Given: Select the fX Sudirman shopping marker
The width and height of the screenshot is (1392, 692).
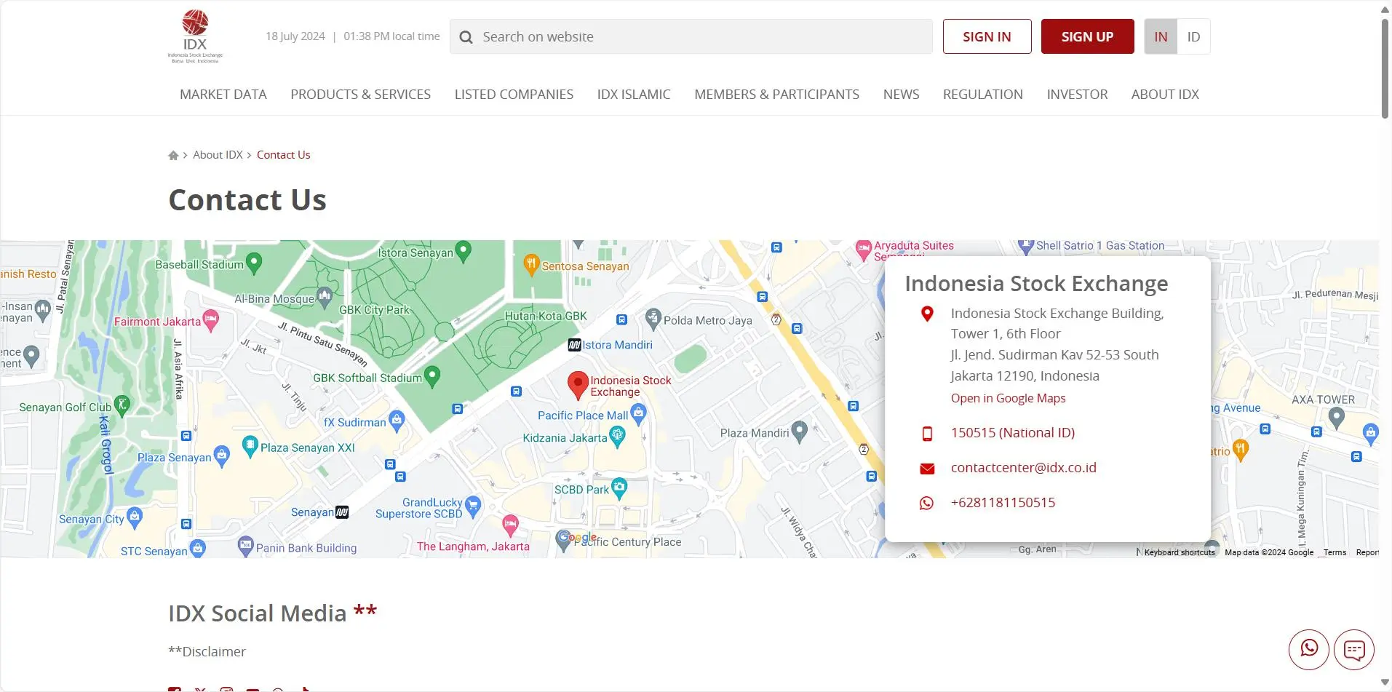Looking at the screenshot, I should (397, 421).
